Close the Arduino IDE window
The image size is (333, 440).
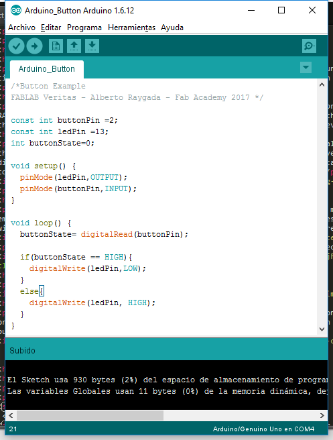(x=312, y=10)
